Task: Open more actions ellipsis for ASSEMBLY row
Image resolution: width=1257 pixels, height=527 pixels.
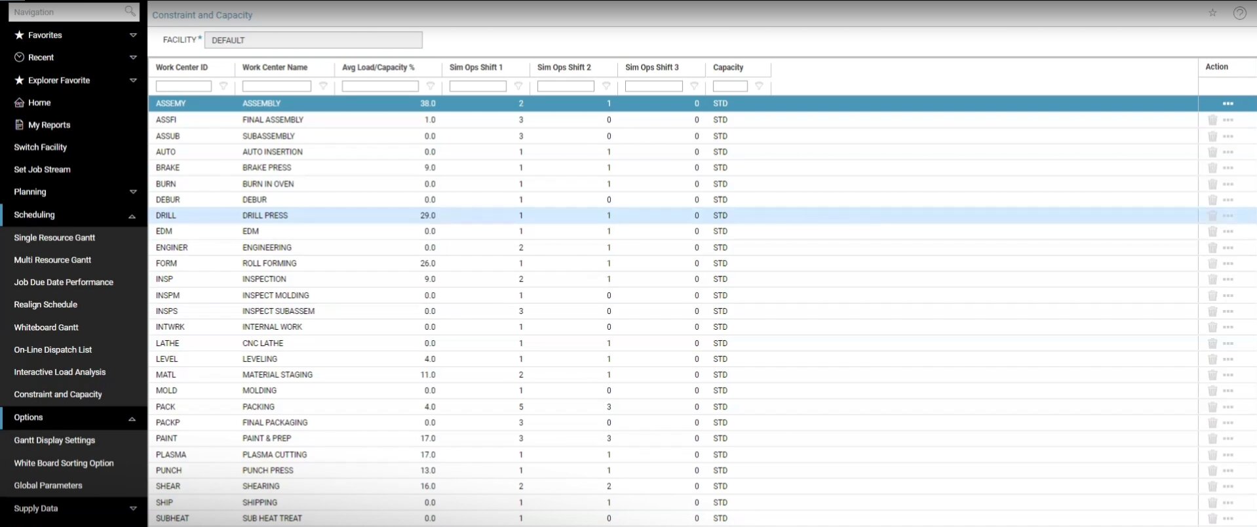Action: pyautogui.click(x=1228, y=104)
